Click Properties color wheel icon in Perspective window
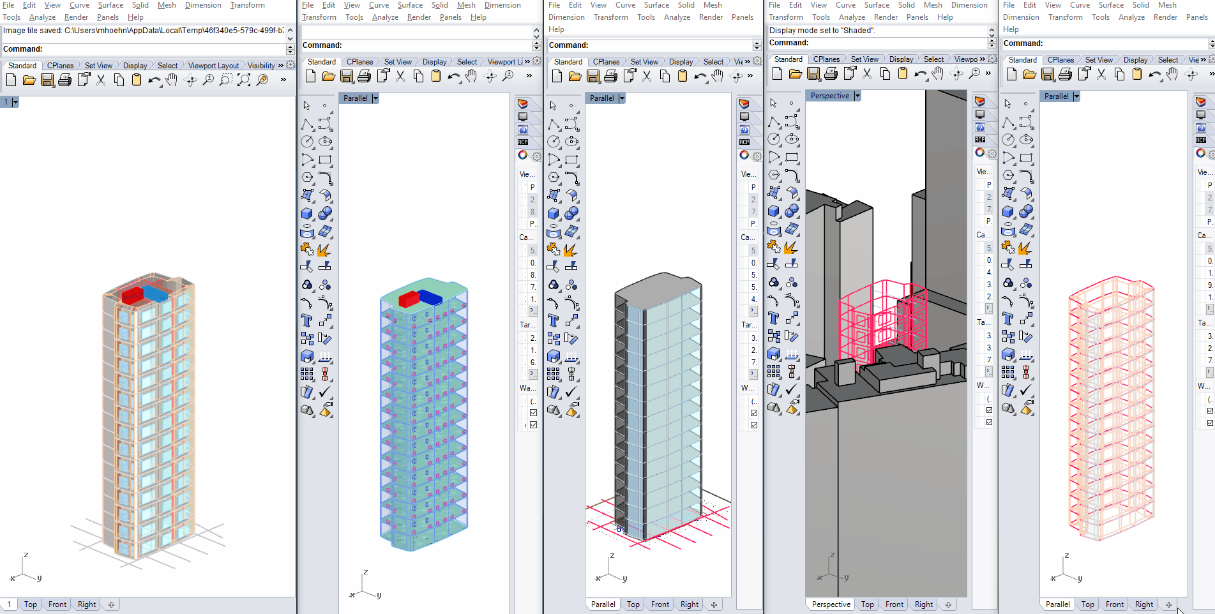Image resolution: width=1215 pixels, height=614 pixels. click(x=980, y=153)
